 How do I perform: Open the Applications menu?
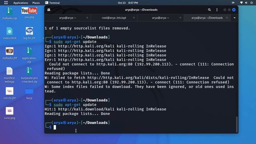20,3
